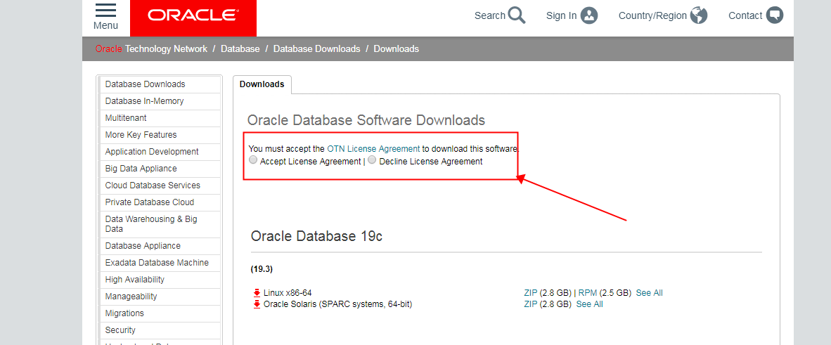Viewport: 831px width, 345px height.
Task: Open Private Database Cloud sidebar item
Action: pyautogui.click(x=160, y=202)
